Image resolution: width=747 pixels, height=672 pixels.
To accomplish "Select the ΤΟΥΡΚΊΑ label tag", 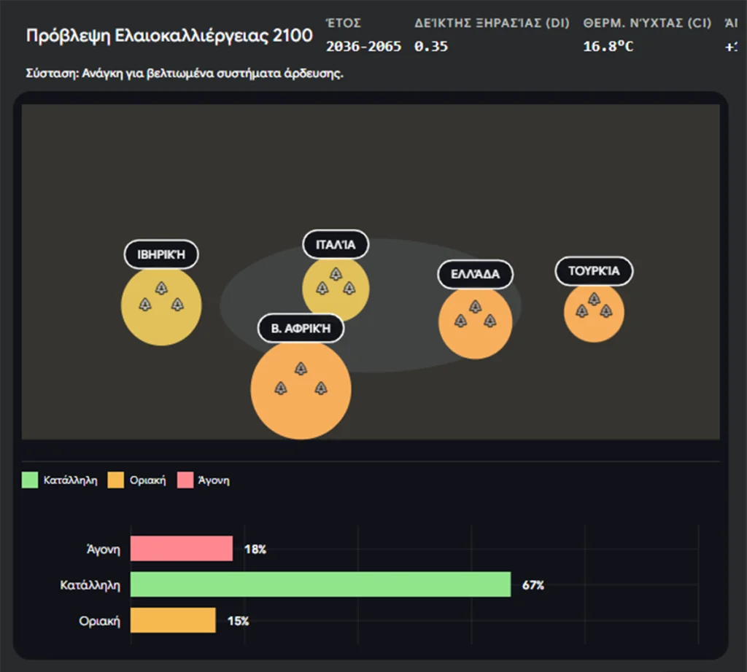I will point(594,271).
